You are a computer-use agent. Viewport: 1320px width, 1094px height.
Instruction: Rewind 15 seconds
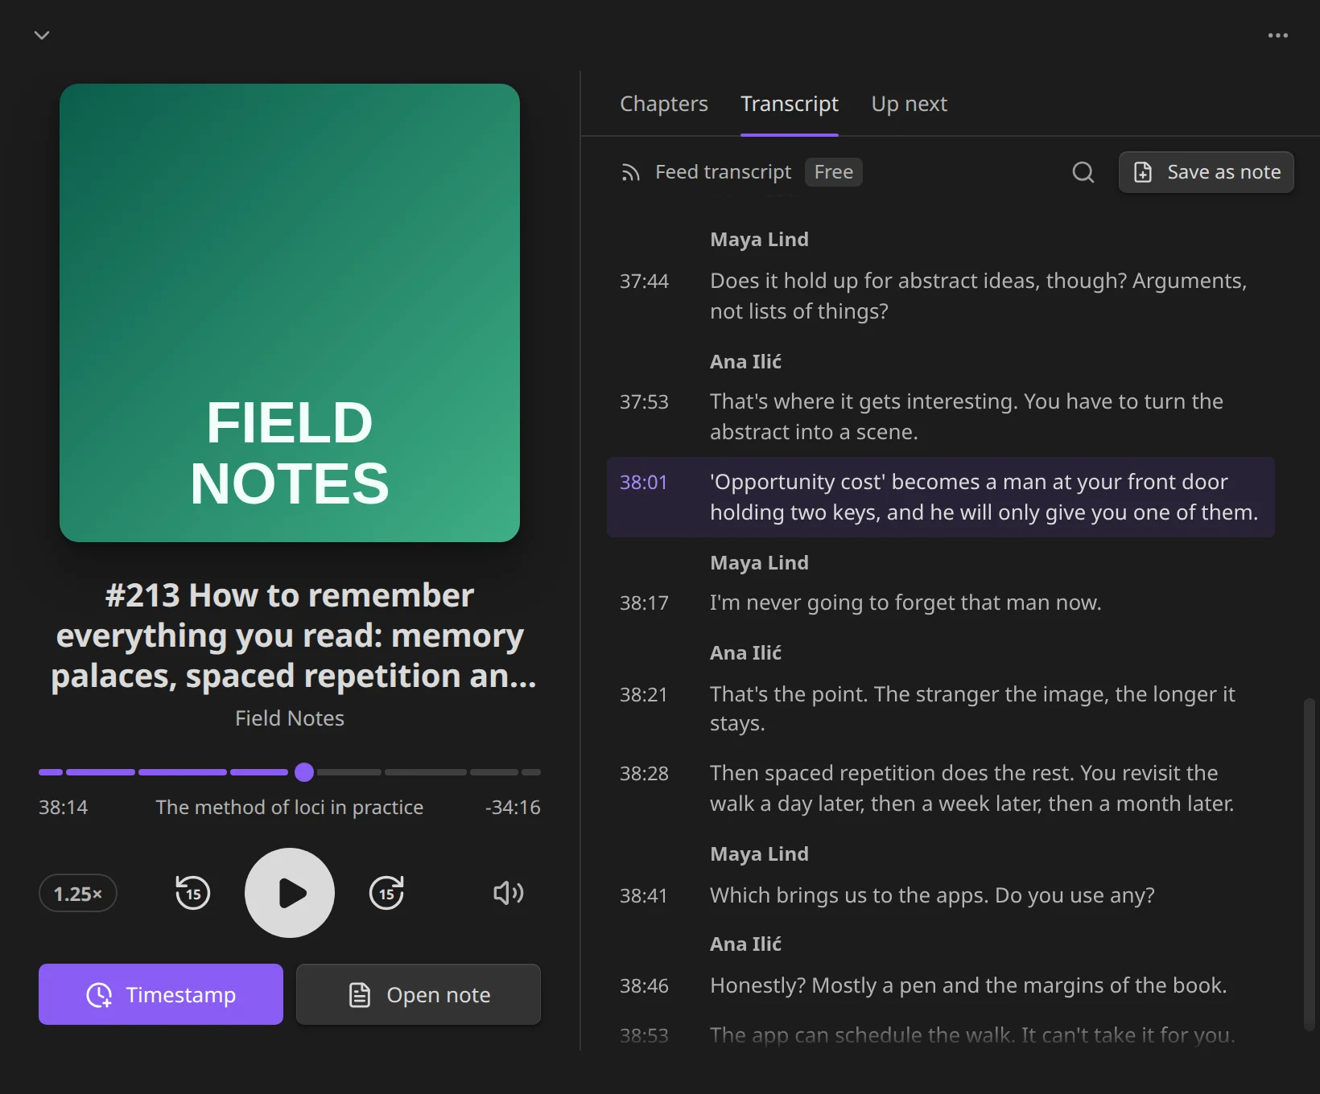pyautogui.click(x=193, y=893)
